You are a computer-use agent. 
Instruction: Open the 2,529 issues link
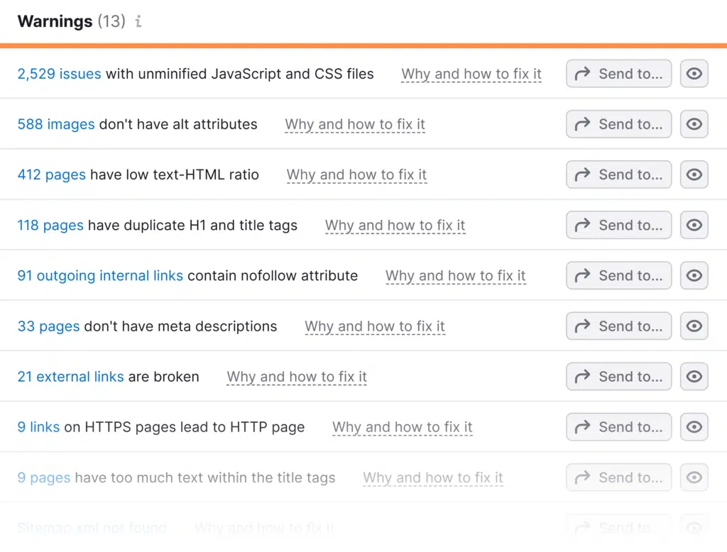click(x=59, y=74)
